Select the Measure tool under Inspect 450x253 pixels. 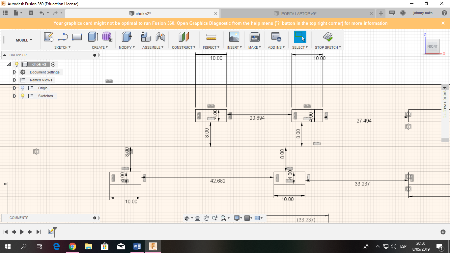coord(211,37)
